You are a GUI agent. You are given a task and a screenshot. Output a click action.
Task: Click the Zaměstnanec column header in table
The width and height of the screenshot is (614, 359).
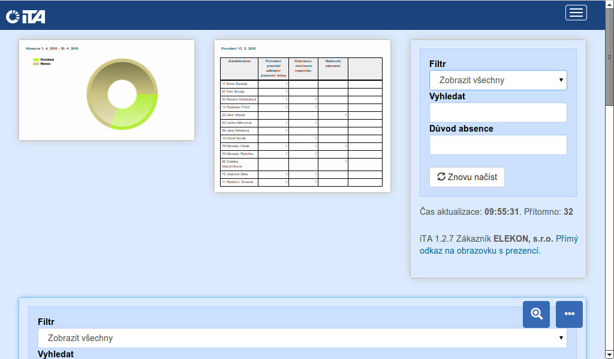coord(239,61)
